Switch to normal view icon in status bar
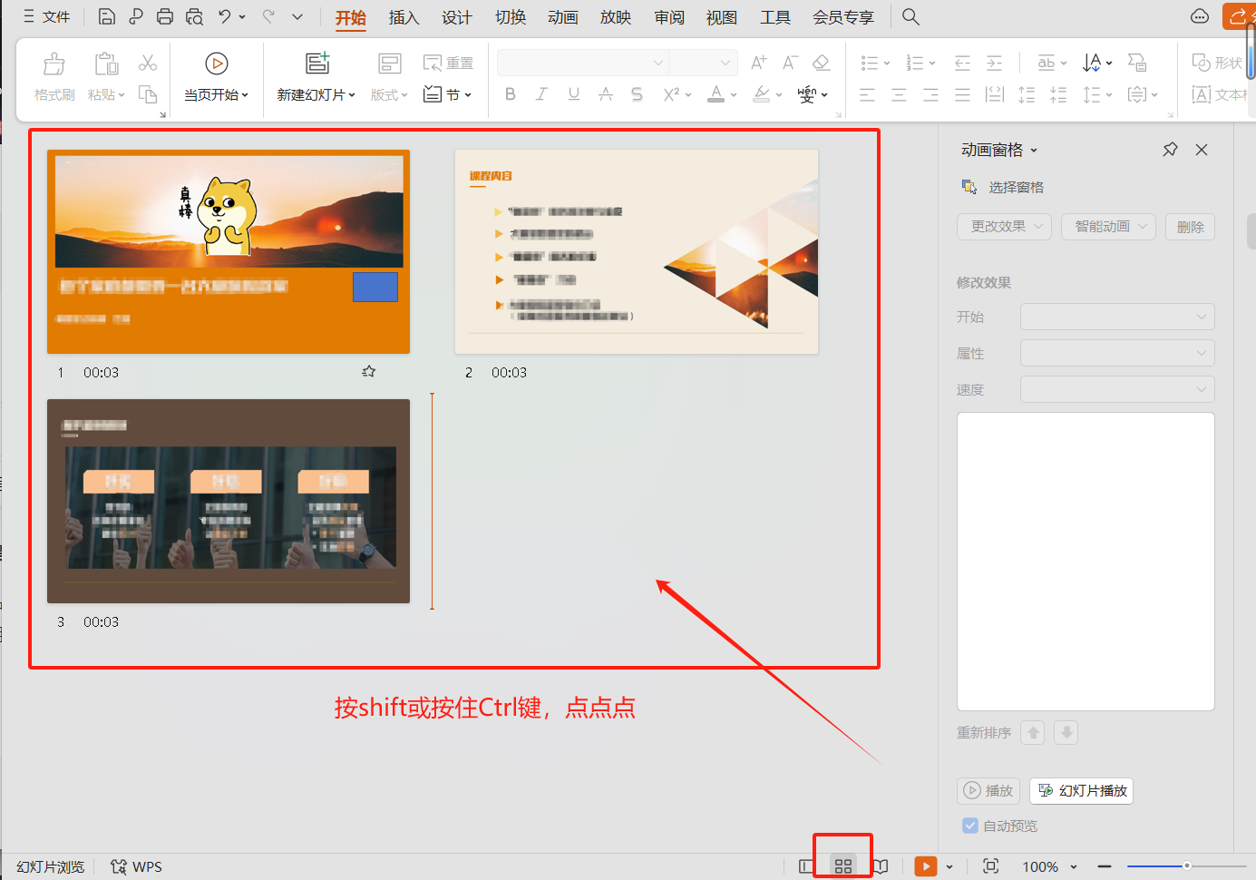The width and height of the screenshot is (1256, 880). [806, 866]
